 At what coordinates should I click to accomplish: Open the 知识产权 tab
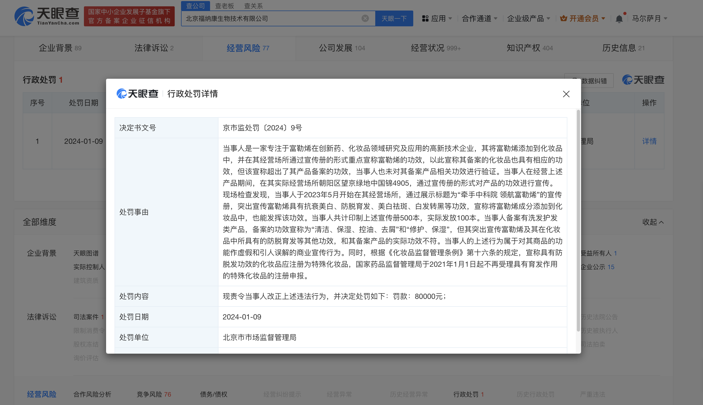pos(530,48)
